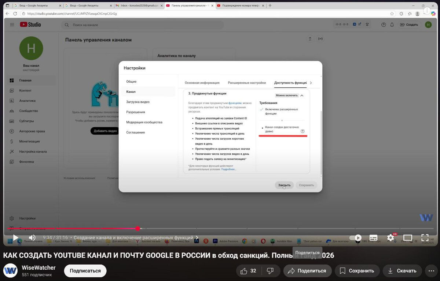Viewport: 440px width, 281px height.
Task: Expand the chapter title "Создание канала и включение расширенных функций"
Action: click(x=136, y=237)
